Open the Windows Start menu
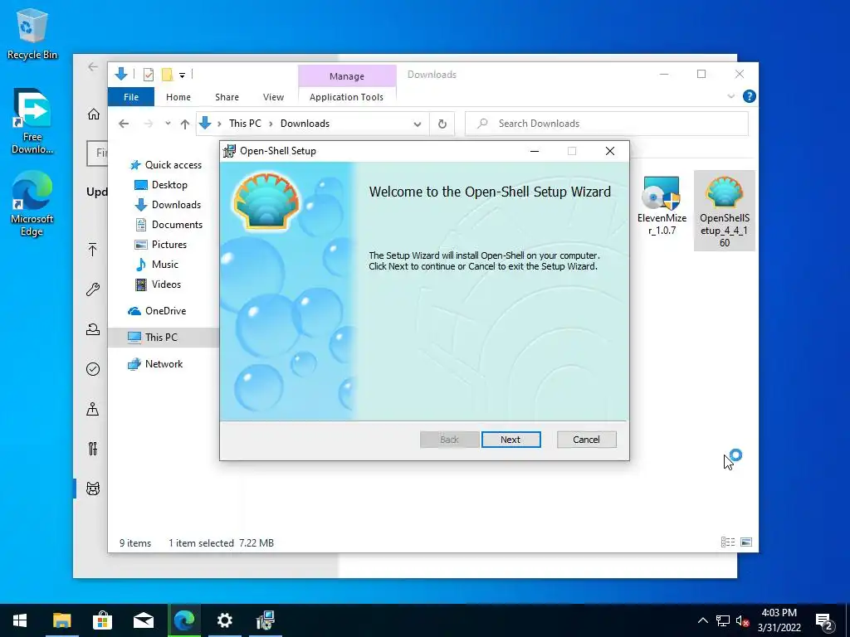The width and height of the screenshot is (850, 637). coord(20,620)
